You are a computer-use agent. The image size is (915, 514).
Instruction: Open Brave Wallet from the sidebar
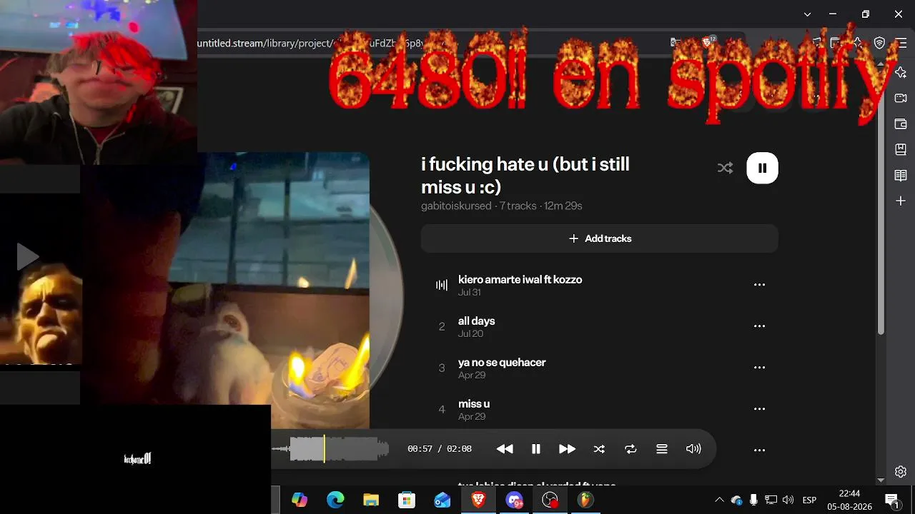[x=901, y=124]
